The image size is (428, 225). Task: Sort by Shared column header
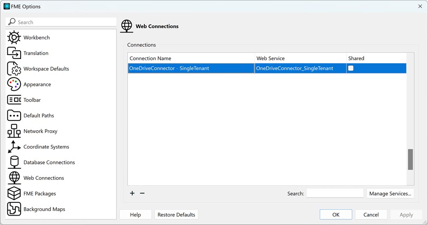pyautogui.click(x=377, y=58)
